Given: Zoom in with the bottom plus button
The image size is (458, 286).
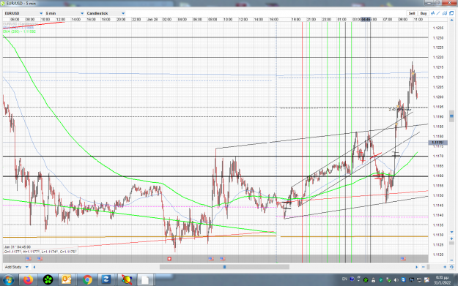Looking at the screenshot, I should [x=445, y=267].
